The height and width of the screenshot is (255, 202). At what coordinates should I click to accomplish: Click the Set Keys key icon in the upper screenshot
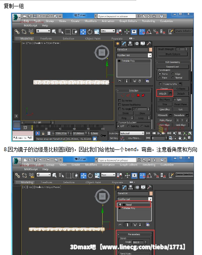tap(104, 136)
